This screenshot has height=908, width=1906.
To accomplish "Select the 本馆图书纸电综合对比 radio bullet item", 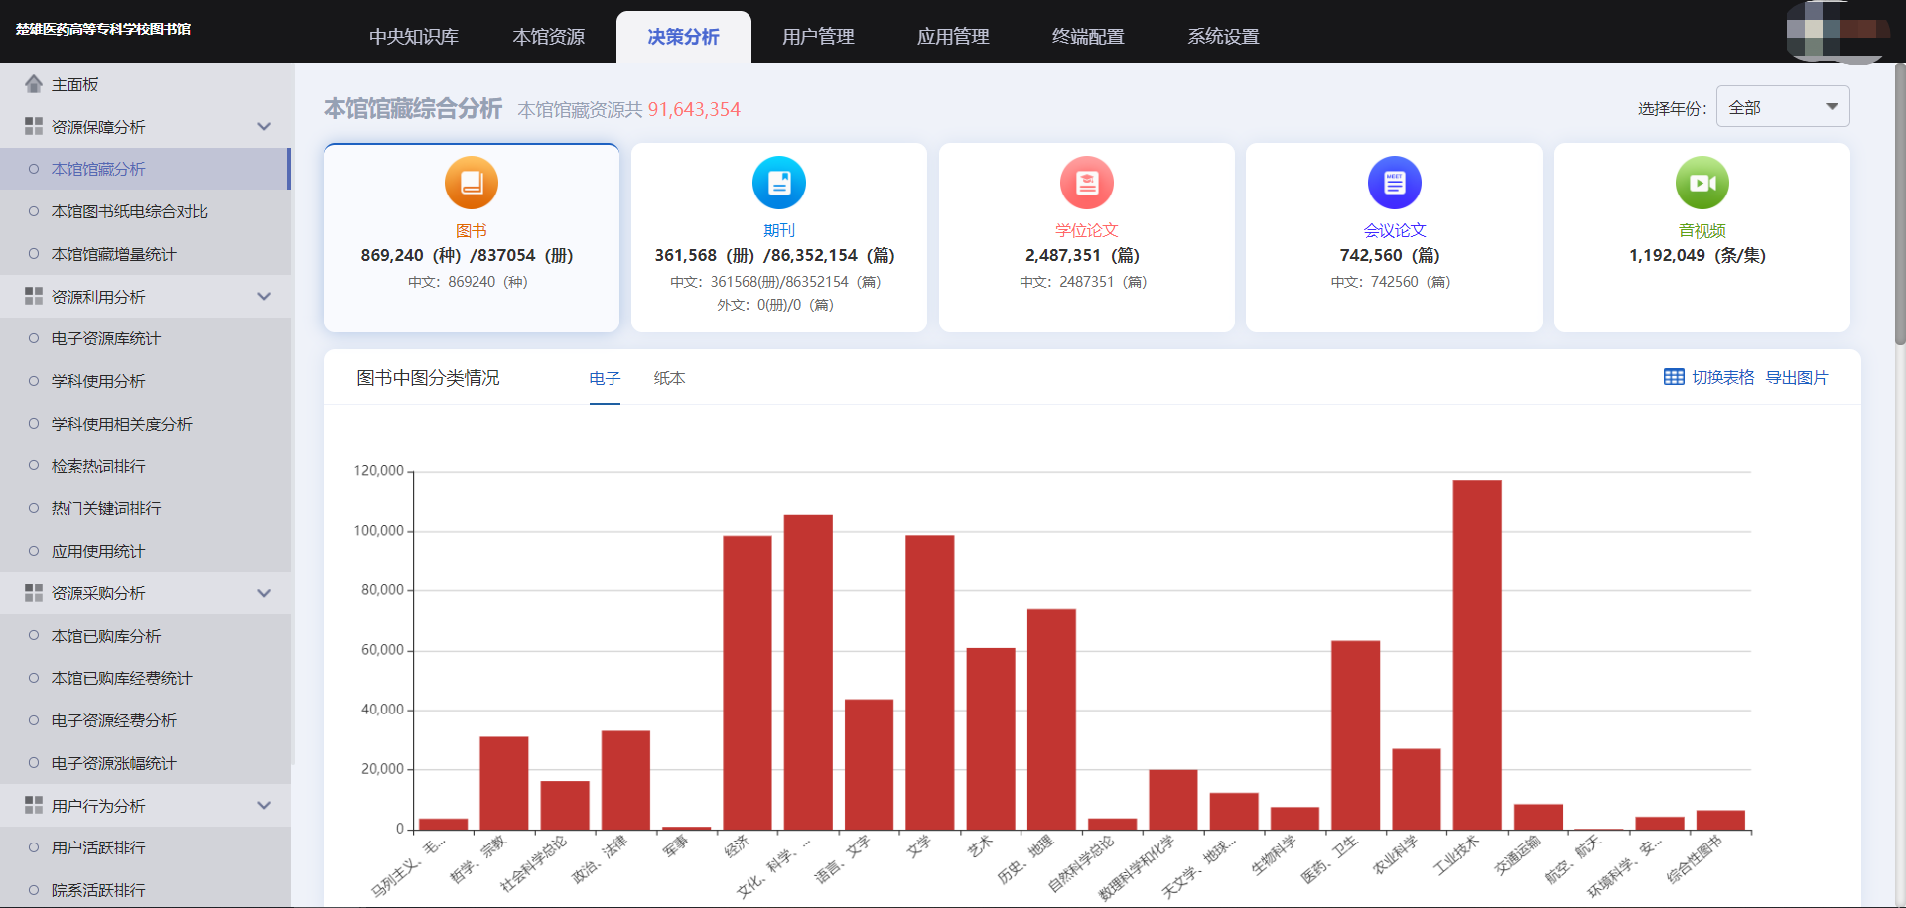I will [34, 211].
